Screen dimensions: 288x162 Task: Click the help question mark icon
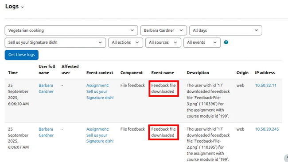(226, 42)
